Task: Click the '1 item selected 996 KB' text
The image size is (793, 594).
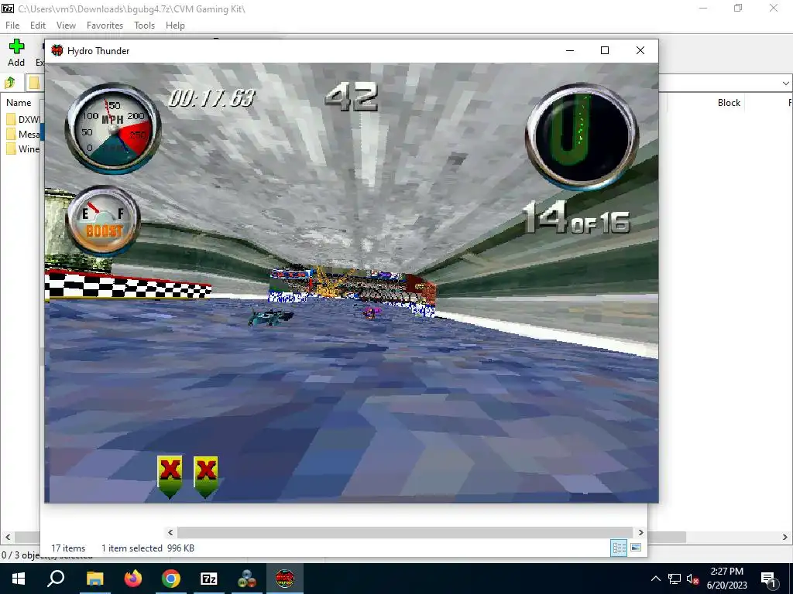Action: tap(148, 548)
